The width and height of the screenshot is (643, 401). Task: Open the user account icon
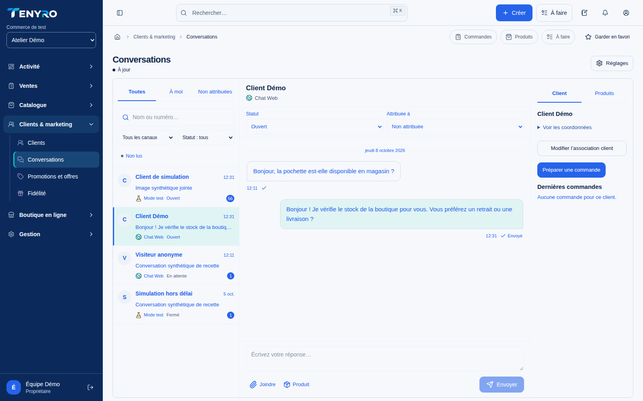point(626,13)
